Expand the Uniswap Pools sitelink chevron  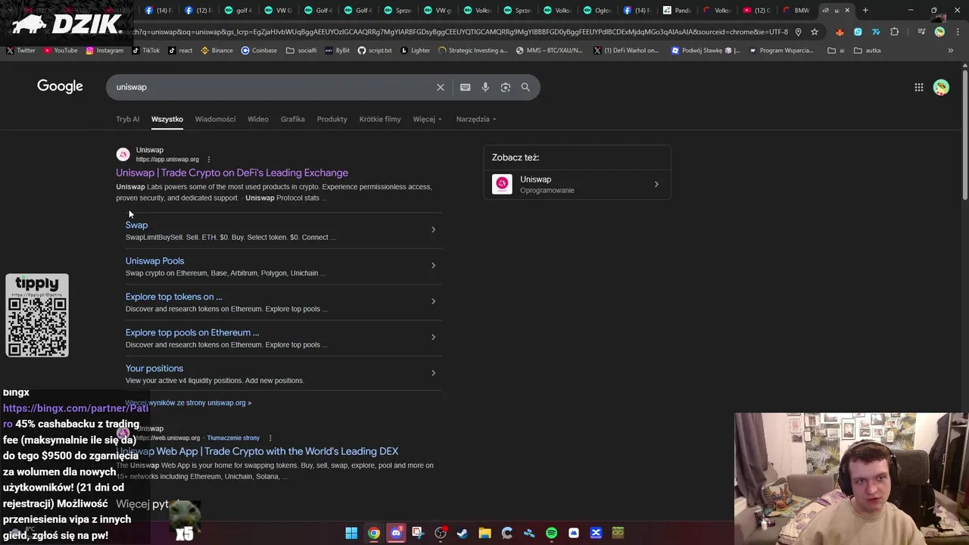click(x=433, y=265)
